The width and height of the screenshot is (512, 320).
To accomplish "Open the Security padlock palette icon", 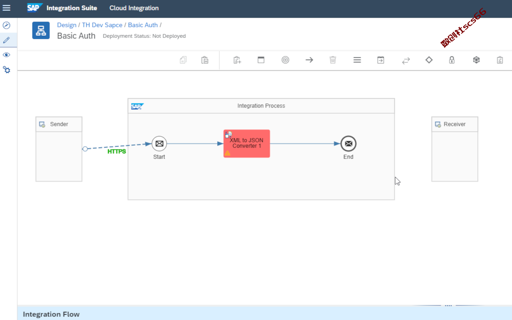I will click(x=452, y=60).
